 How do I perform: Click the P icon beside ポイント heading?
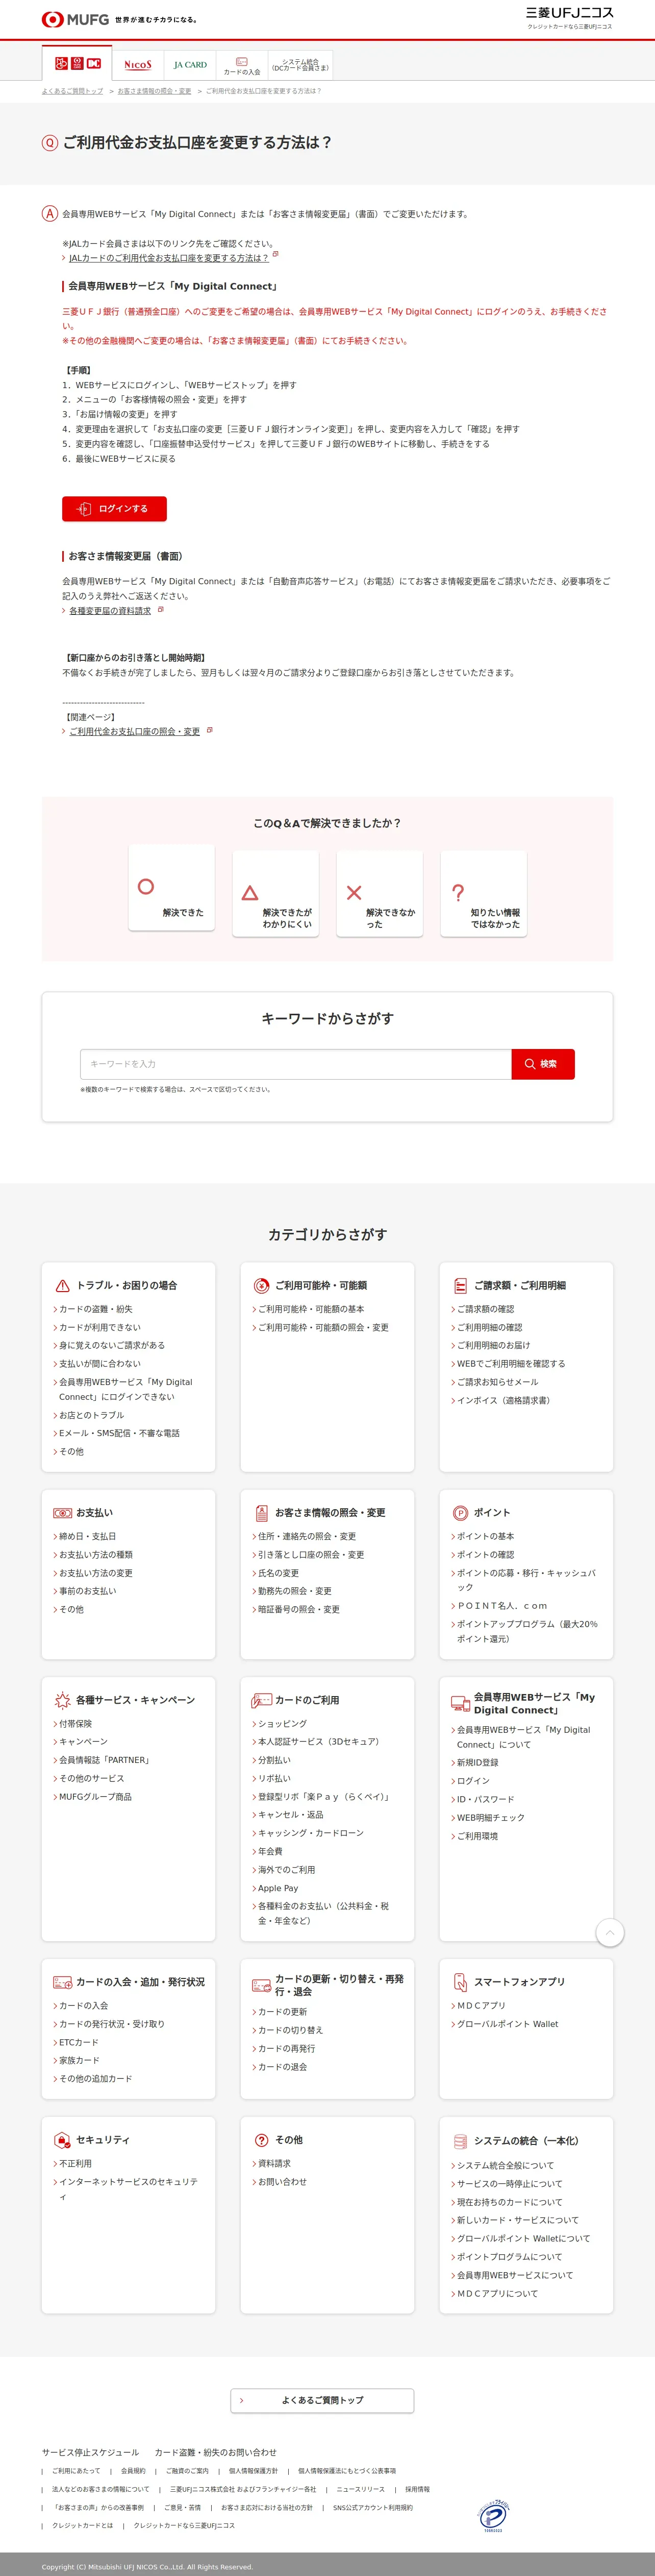460,1513
